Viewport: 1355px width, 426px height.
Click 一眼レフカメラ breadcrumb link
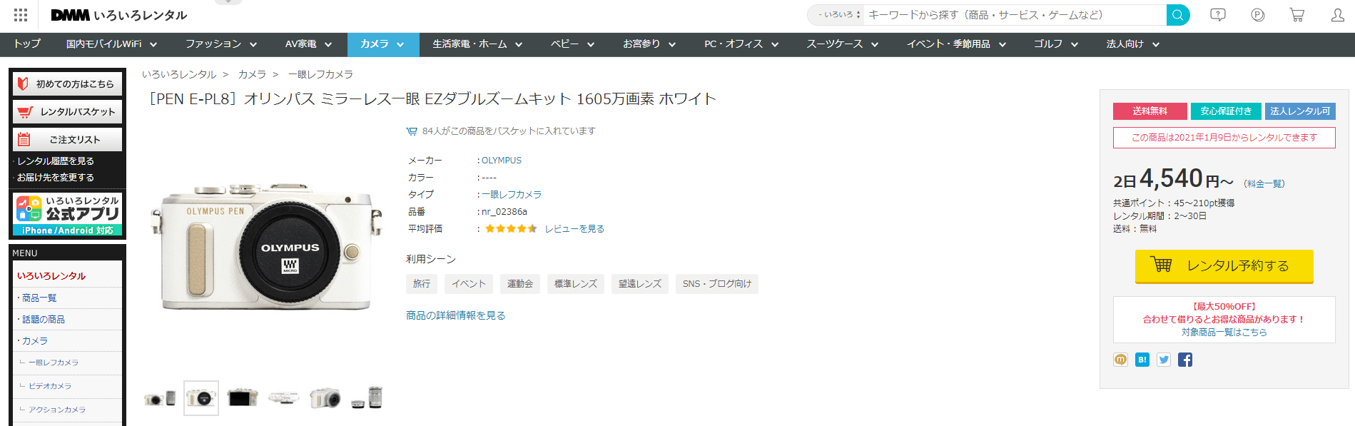coord(320,74)
